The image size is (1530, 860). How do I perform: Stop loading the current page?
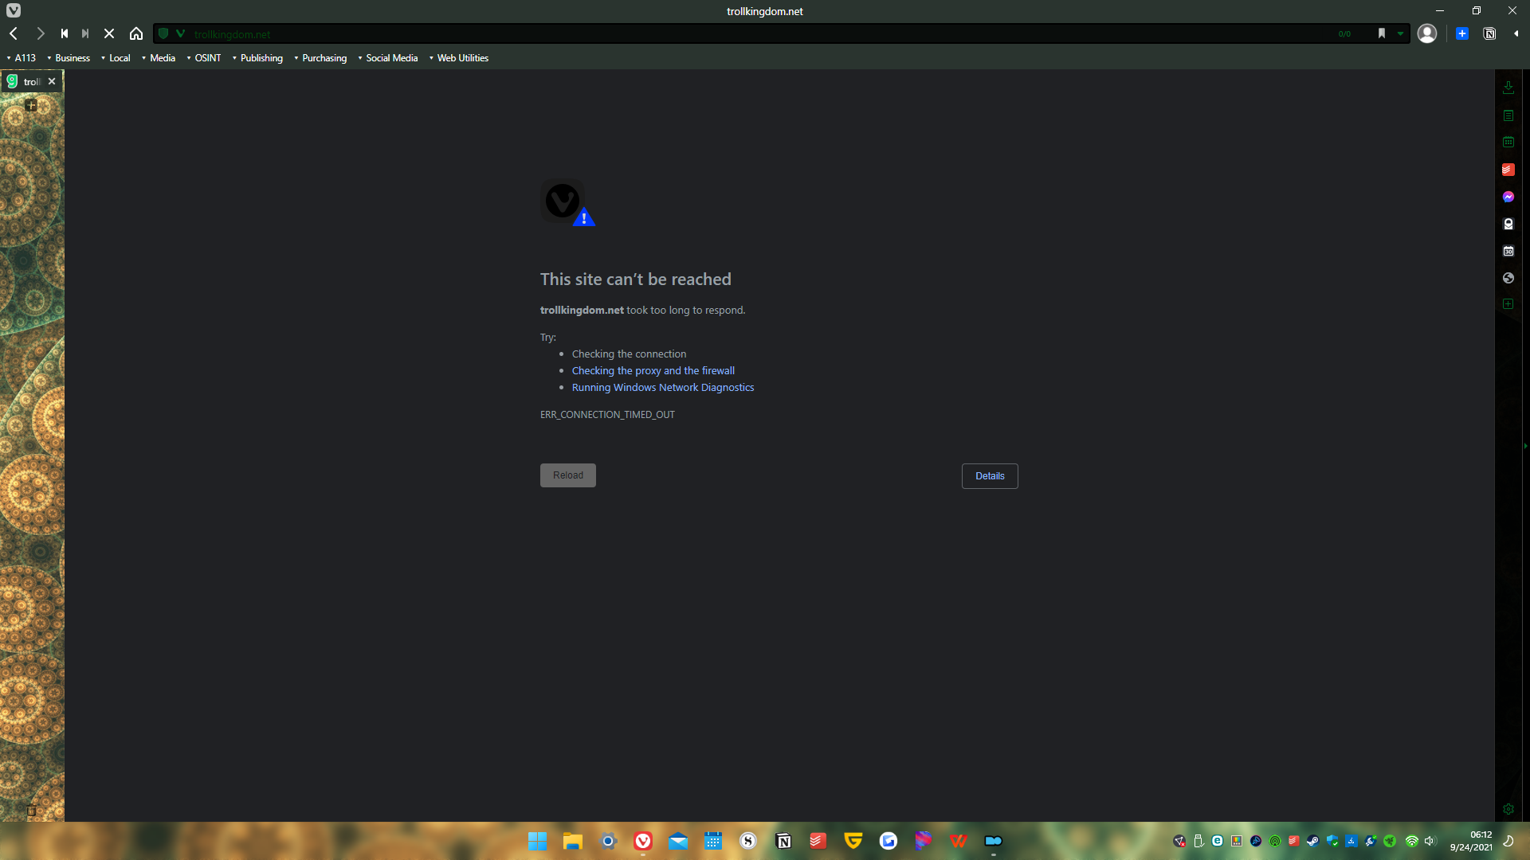[x=109, y=33]
